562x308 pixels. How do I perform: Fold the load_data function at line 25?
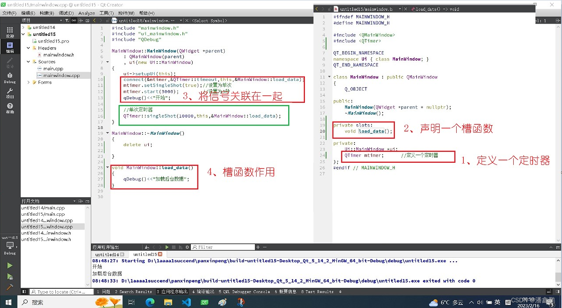(108, 167)
